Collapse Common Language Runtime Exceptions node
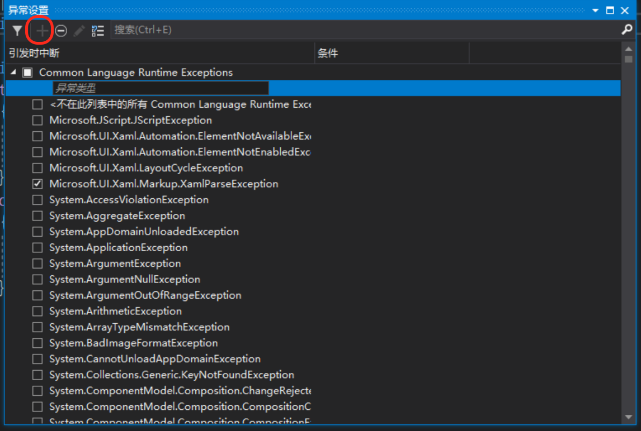Viewport: 641px width, 431px height. point(13,73)
